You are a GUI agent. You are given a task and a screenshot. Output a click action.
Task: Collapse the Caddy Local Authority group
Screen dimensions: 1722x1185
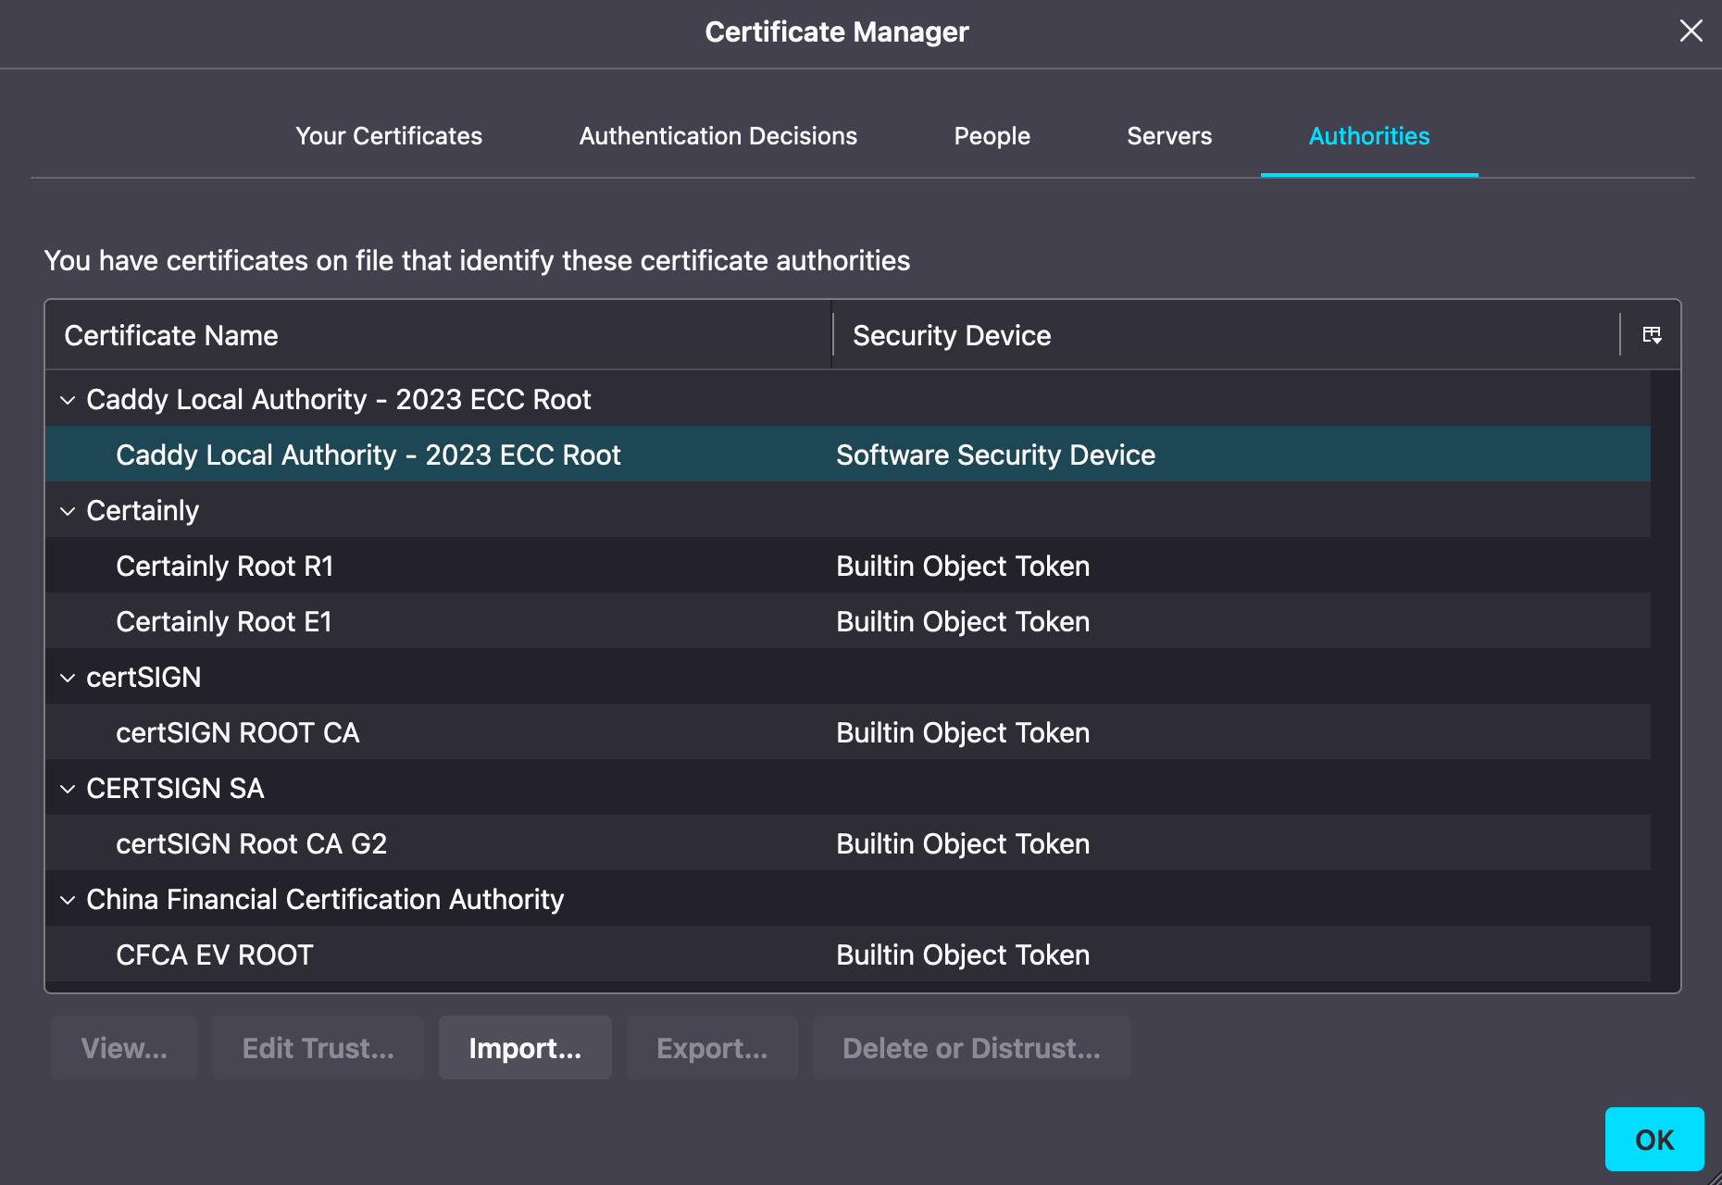(68, 400)
